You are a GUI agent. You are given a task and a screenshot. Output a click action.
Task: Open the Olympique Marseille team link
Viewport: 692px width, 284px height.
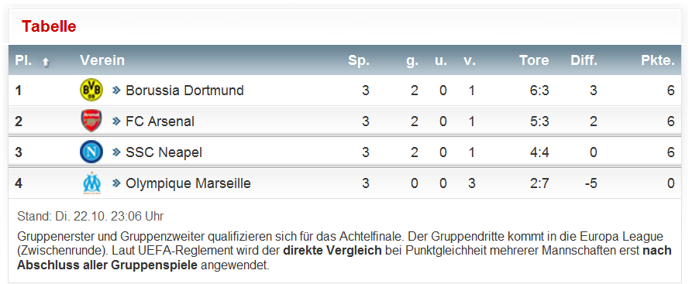click(188, 183)
